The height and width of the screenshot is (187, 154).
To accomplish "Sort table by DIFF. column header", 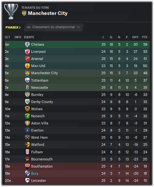I will pos(136,37).
